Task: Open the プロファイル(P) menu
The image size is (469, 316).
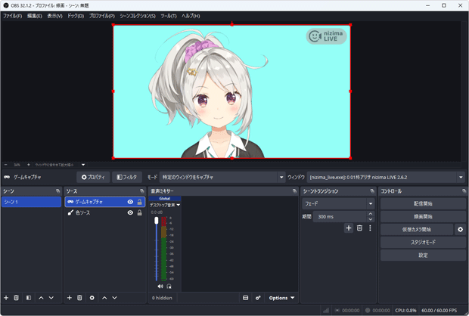Action: [x=102, y=16]
